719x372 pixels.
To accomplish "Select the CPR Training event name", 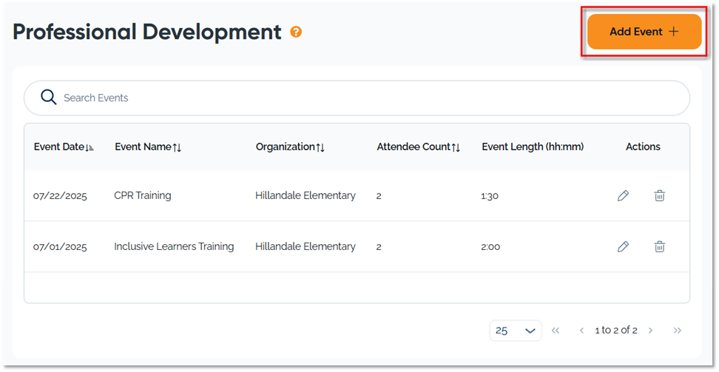I will (x=142, y=196).
